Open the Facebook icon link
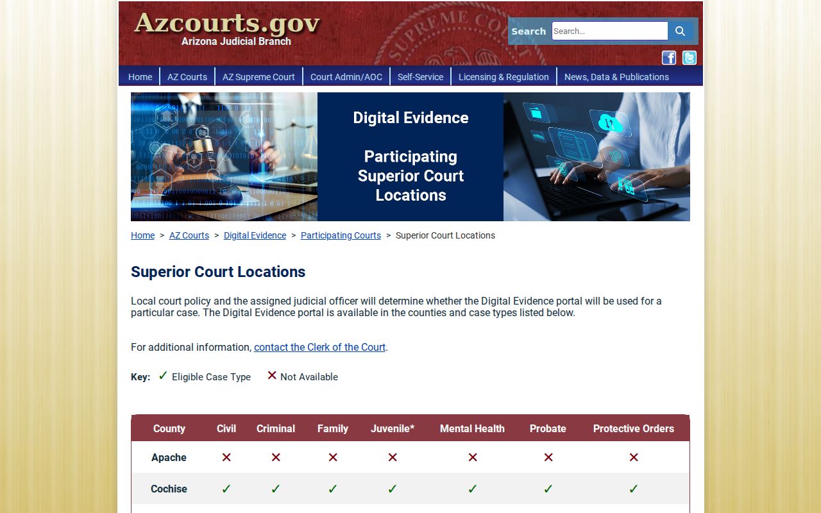The width and height of the screenshot is (821, 513). (x=669, y=58)
